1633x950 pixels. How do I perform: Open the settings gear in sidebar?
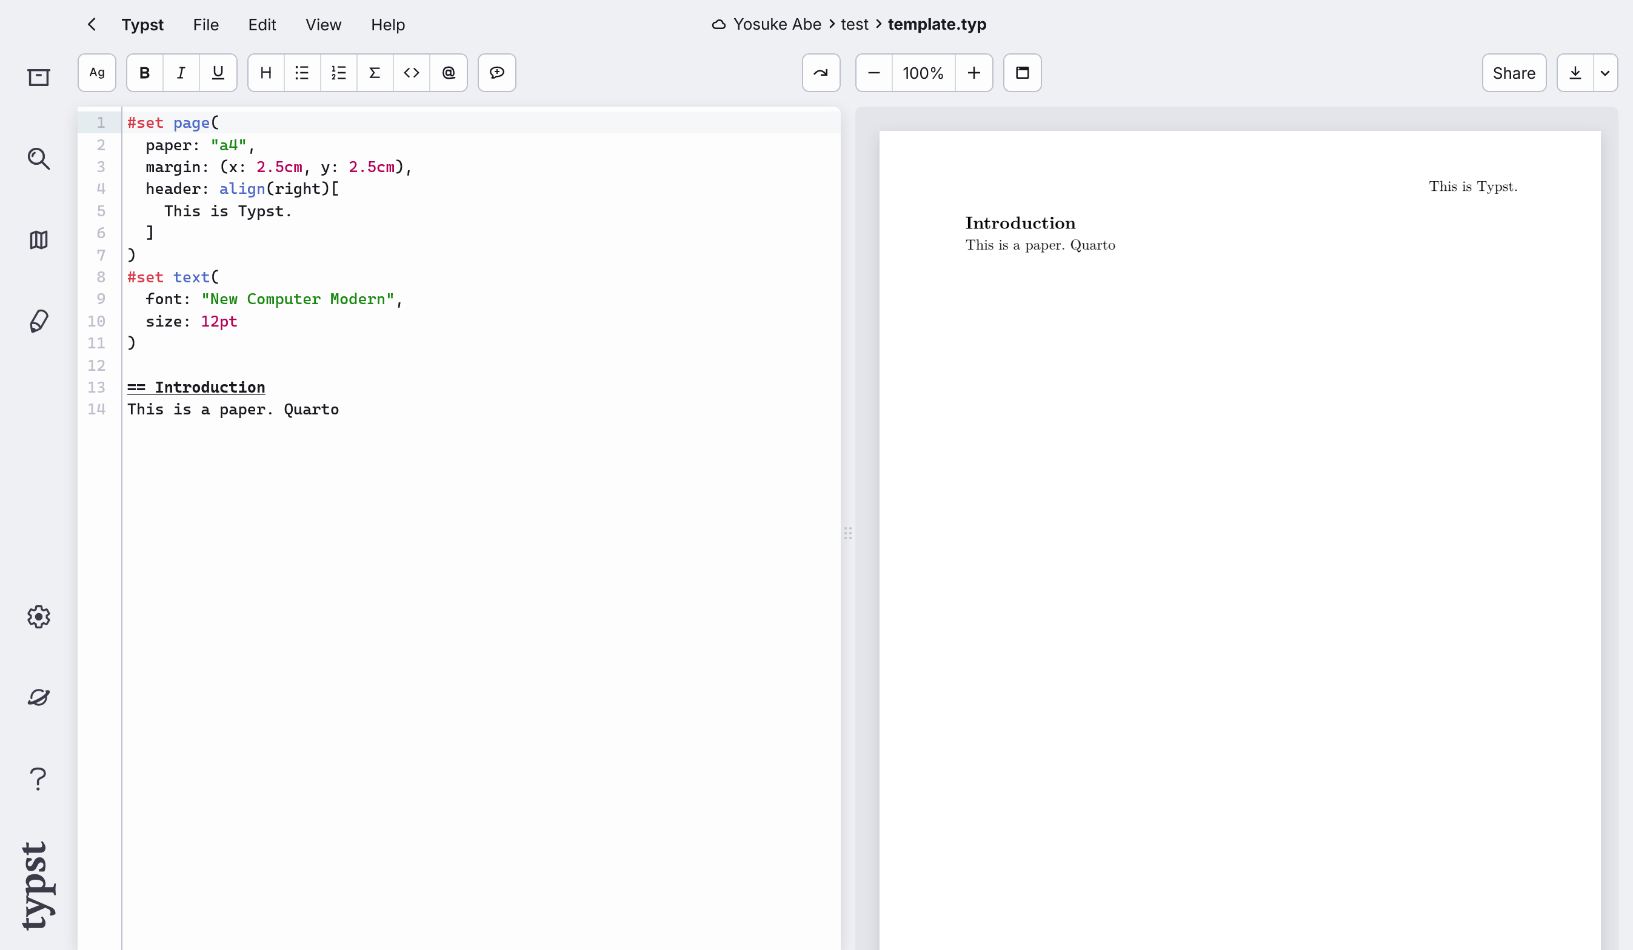[38, 617]
